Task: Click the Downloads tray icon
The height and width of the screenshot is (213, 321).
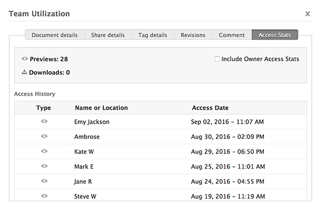Action: 25,72
